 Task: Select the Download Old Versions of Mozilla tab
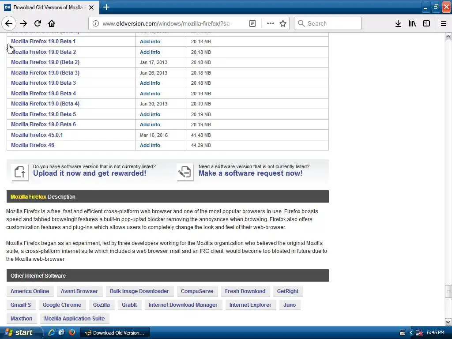pyautogui.click(x=49, y=8)
